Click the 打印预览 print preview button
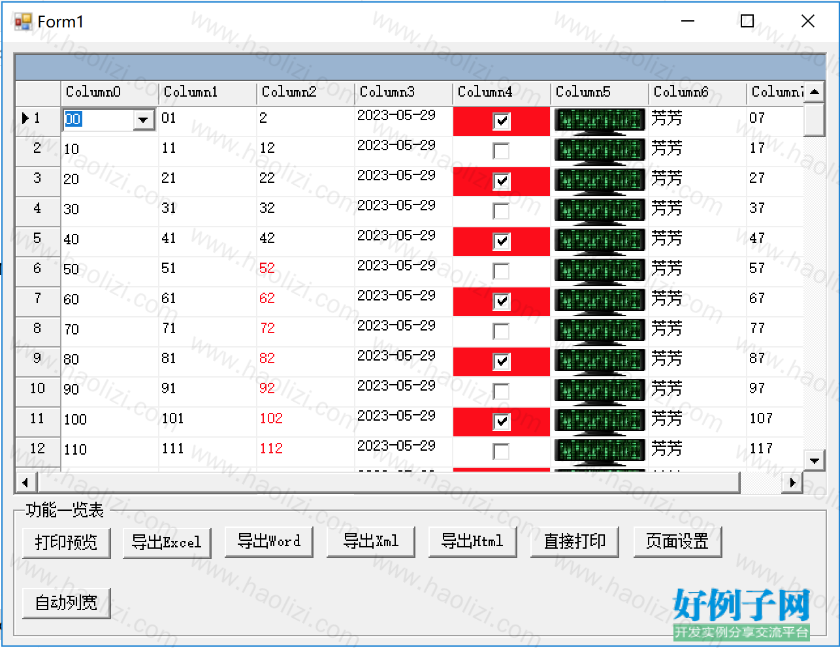Viewport: 840px width, 648px height. click(x=66, y=543)
